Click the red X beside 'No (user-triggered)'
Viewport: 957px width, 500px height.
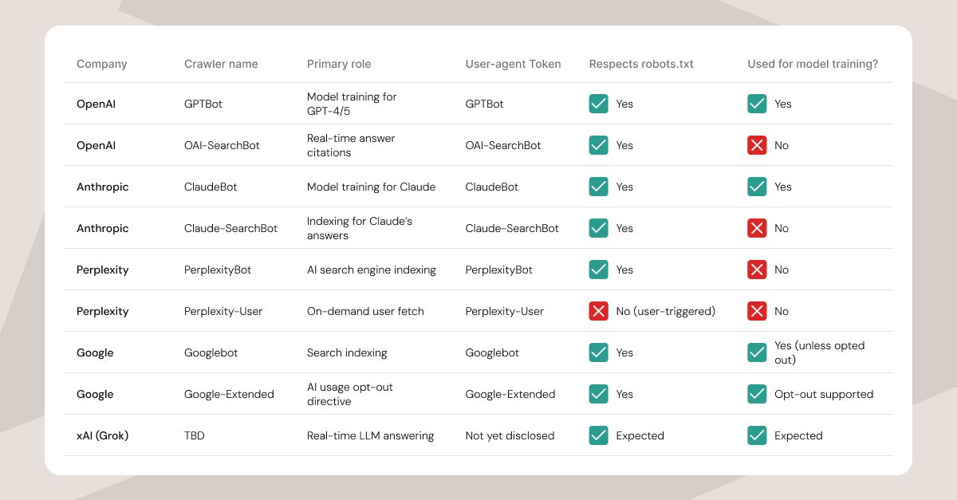[x=598, y=311]
